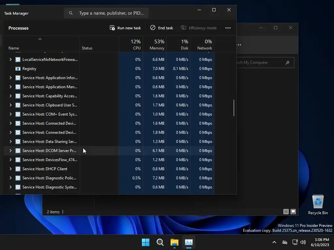
Task: Sort by the Disk column header
Action: (178, 44)
